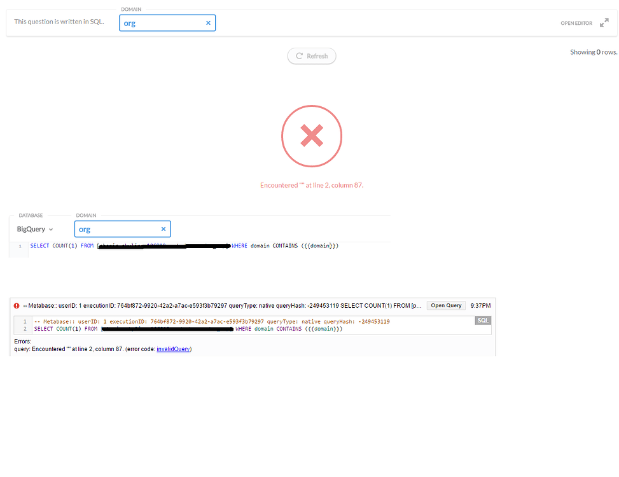
Task: Open the BigQuery database dropdown
Action: (x=35, y=229)
